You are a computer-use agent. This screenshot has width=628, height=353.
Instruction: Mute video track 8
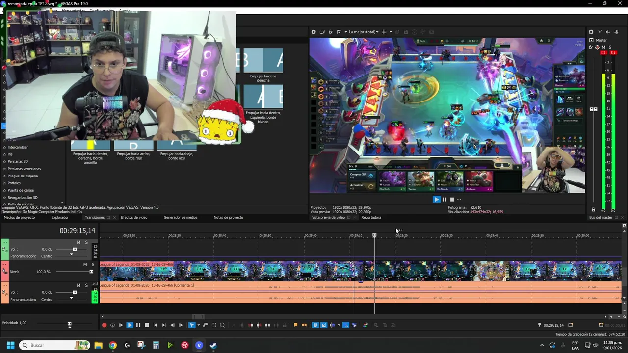coord(85,264)
